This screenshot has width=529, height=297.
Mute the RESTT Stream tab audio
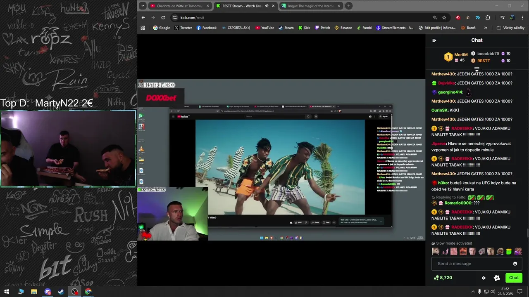[x=267, y=6]
